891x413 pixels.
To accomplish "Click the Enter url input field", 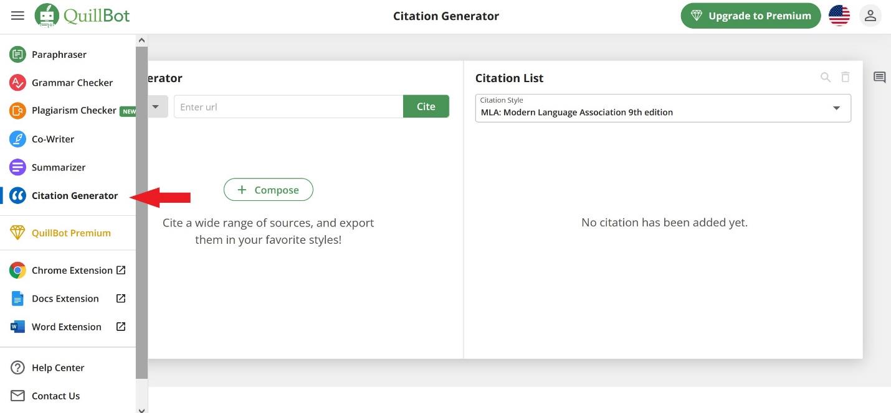I will (x=288, y=106).
